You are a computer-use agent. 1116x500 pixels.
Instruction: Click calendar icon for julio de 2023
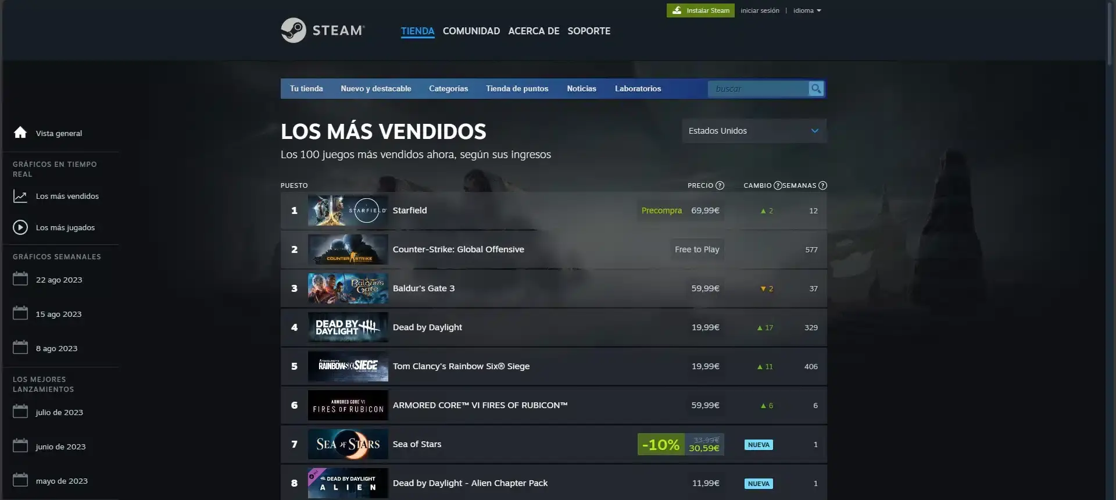point(20,412)
